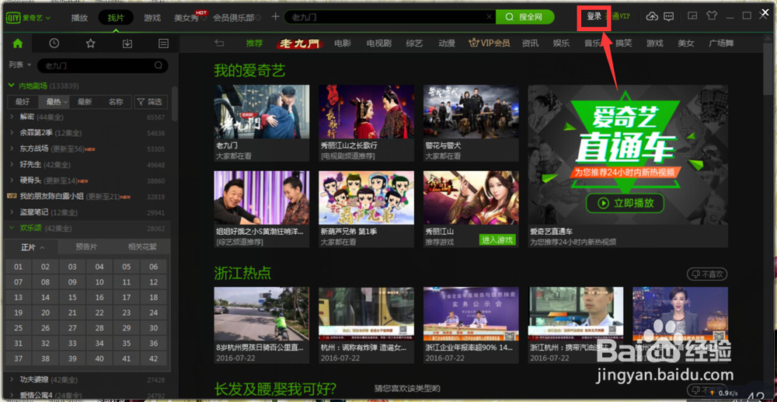Open cloud upload icon

[652, 16]
